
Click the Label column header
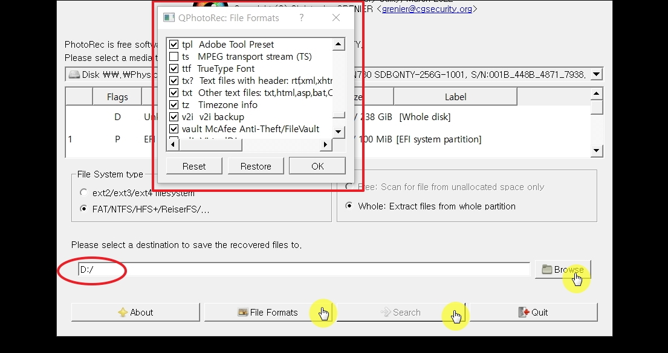455,97
